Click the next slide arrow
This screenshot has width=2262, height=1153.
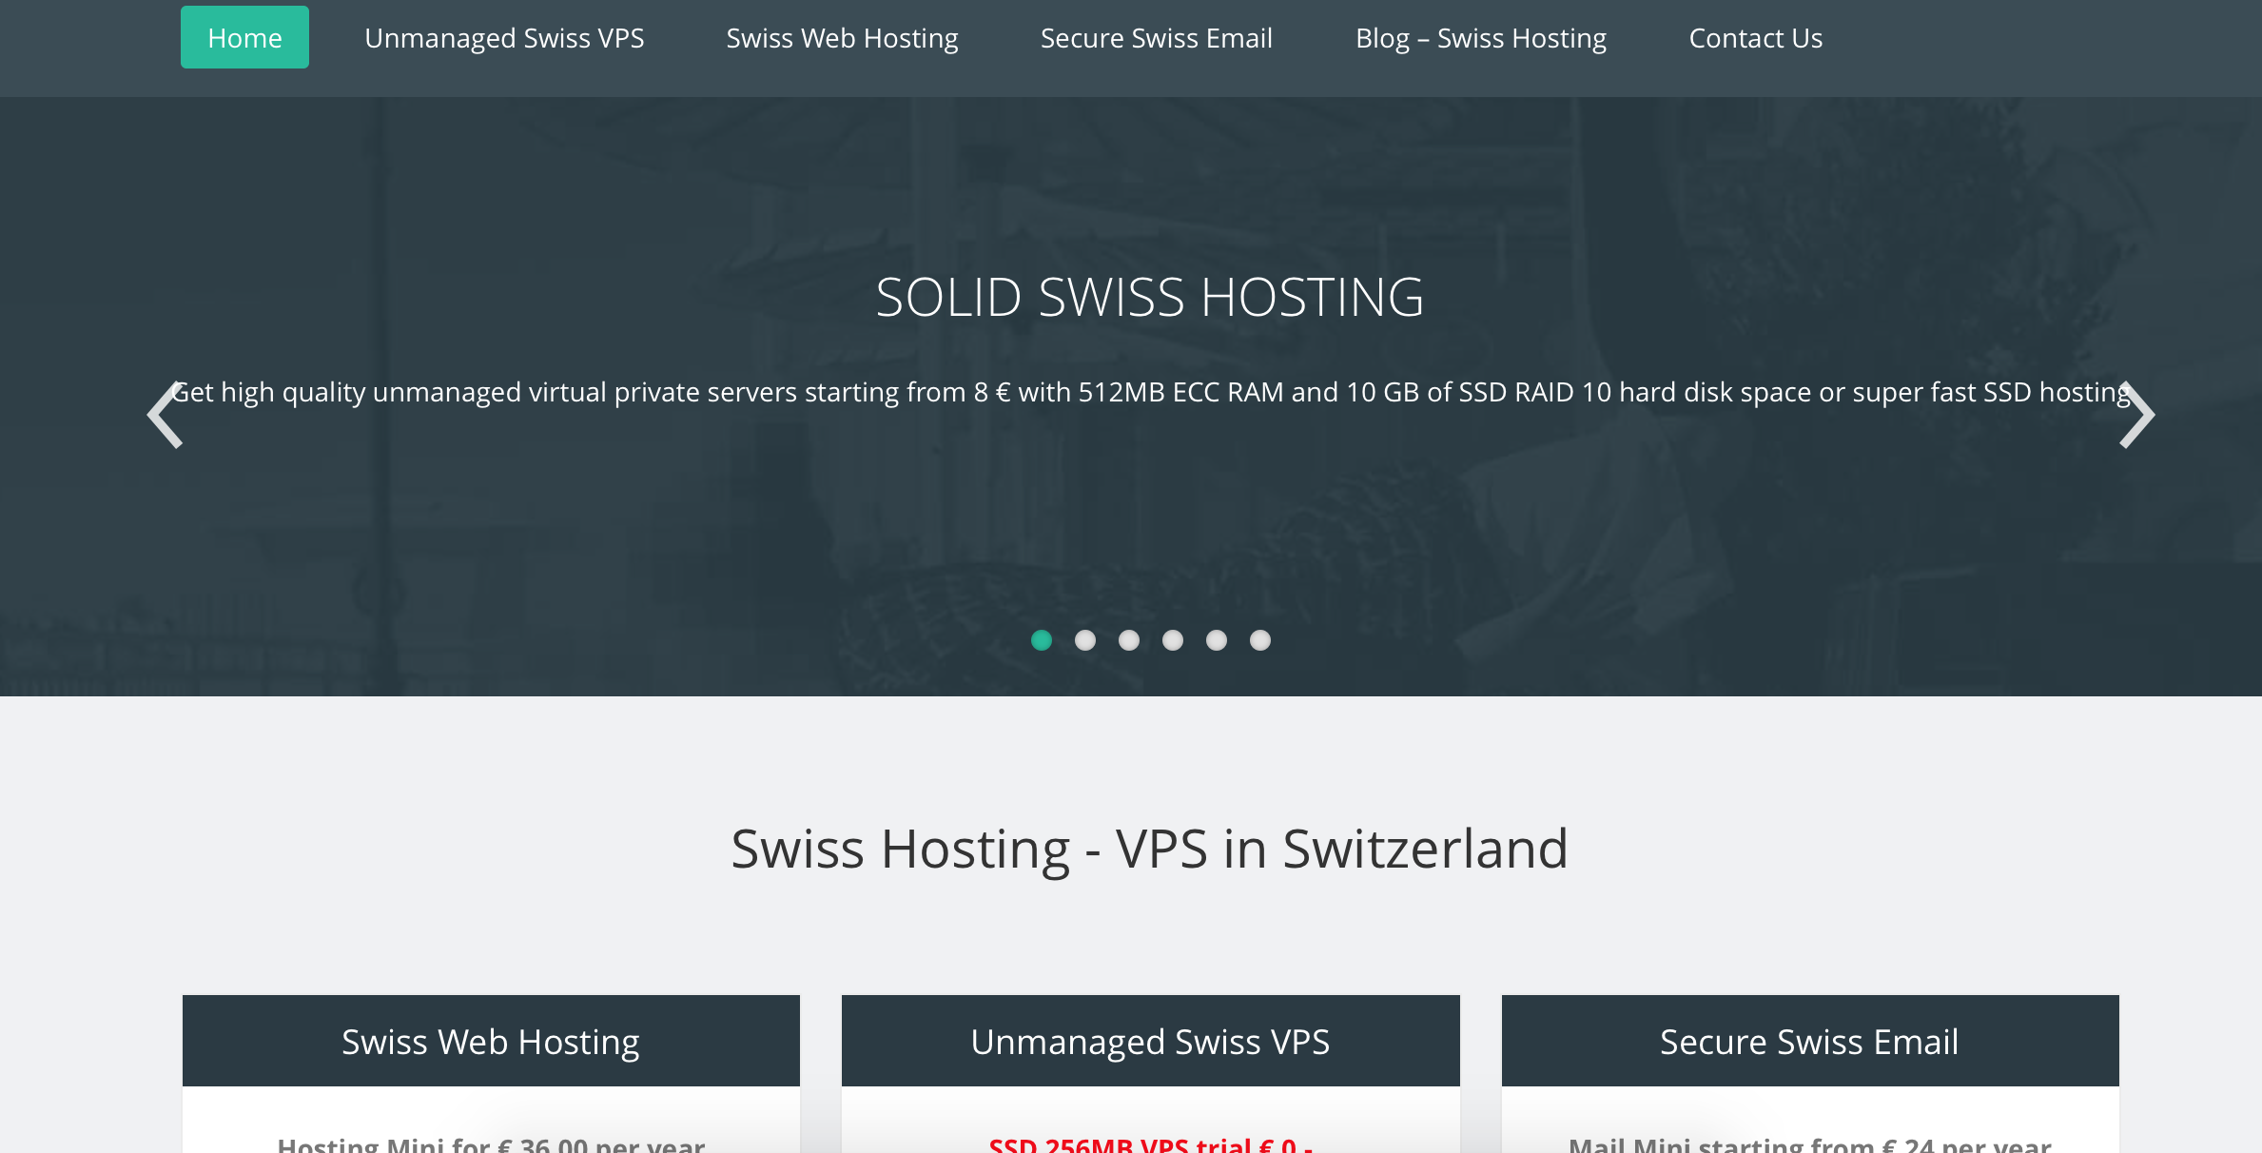[2135, 415]
